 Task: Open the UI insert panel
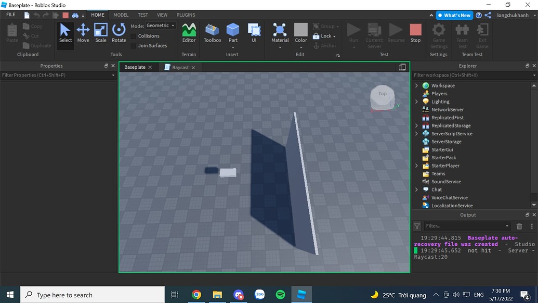pos(254,32)
